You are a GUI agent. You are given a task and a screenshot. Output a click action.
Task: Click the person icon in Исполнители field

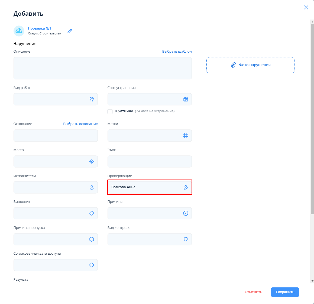pyautogui.click(x=92, y=187)
